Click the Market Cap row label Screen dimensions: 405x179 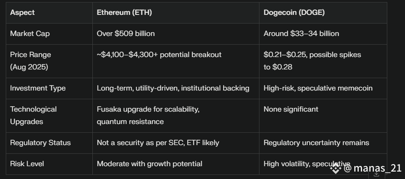point(30,33)
